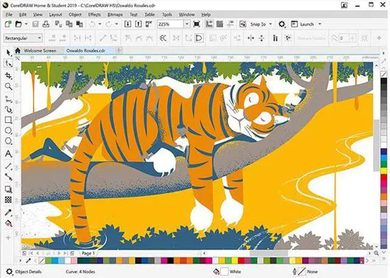Open the Options gear icon
This screenshot has height=278, width=390.
[282, 24]
